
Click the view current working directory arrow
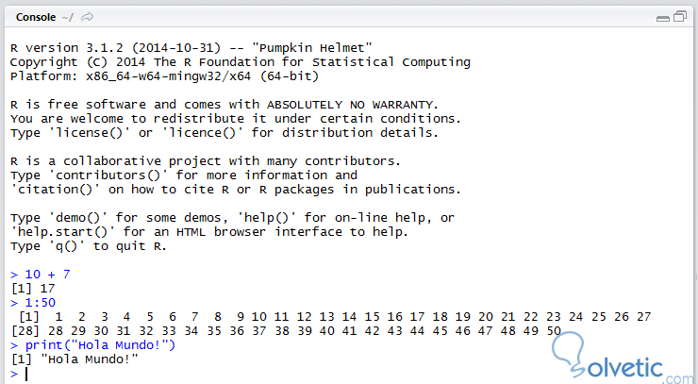pyautogui.click(x=88, y=16)
